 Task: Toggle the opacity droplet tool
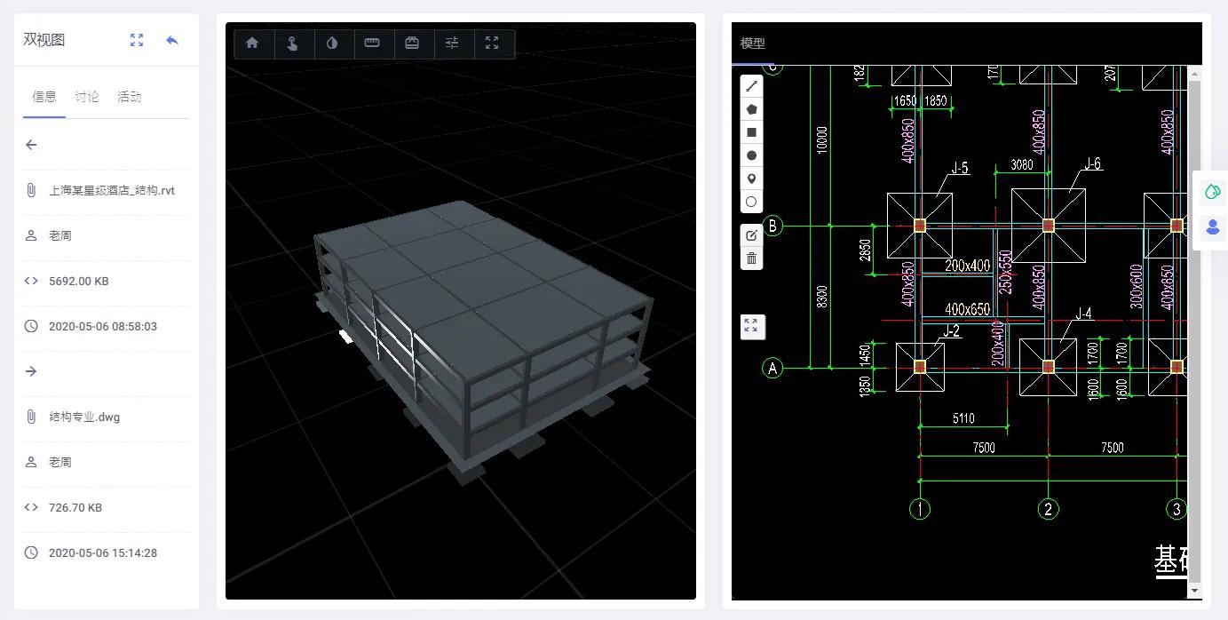[332, 43]
